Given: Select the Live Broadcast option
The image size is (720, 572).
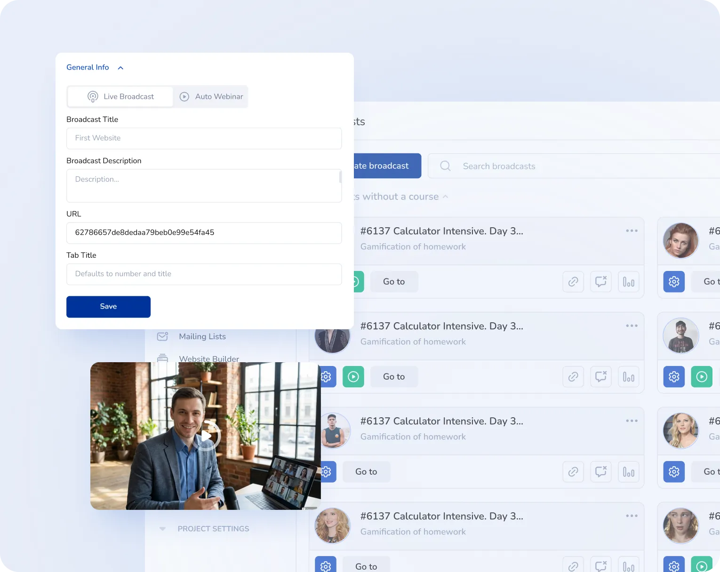Looking at the screenshot, I should pos(120,96).
